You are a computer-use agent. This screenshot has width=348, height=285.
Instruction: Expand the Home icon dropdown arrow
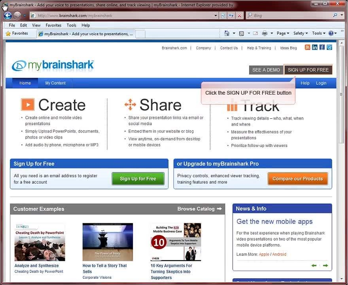234,33
